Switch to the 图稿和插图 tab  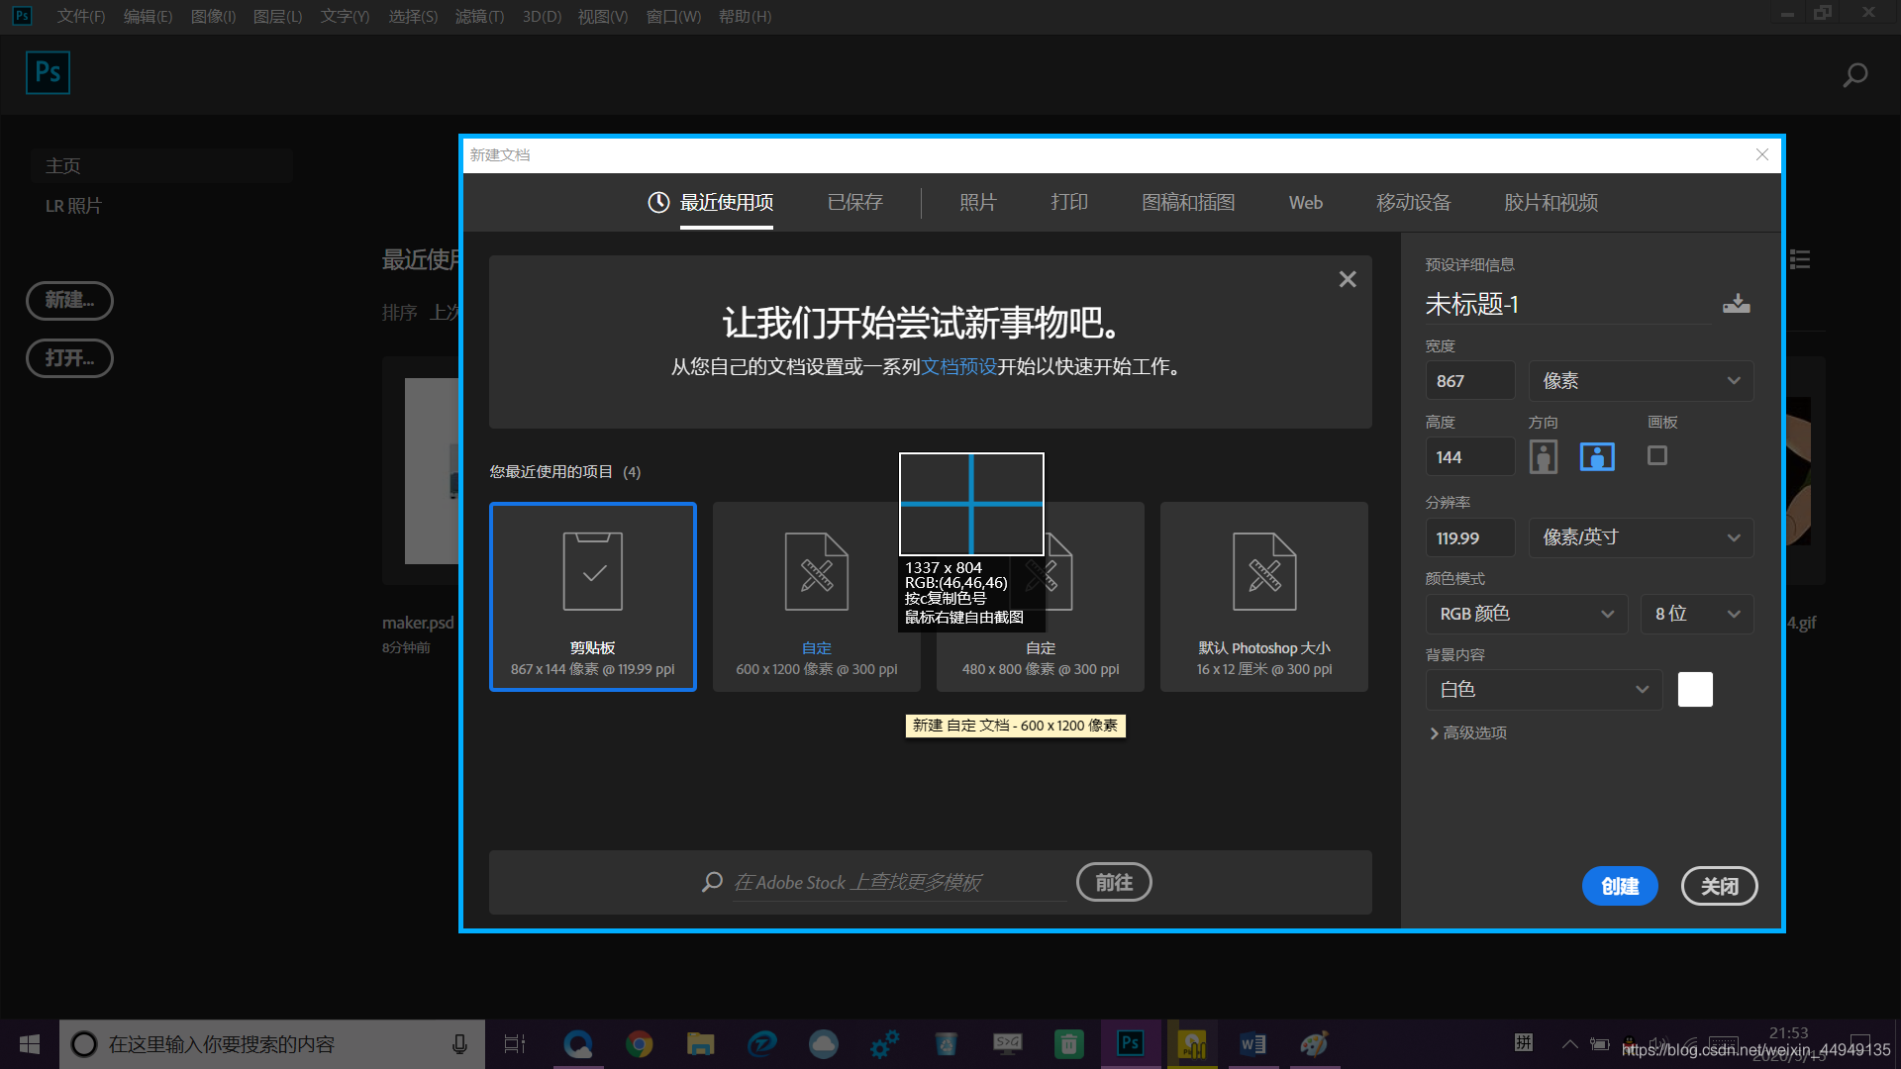1188,203
